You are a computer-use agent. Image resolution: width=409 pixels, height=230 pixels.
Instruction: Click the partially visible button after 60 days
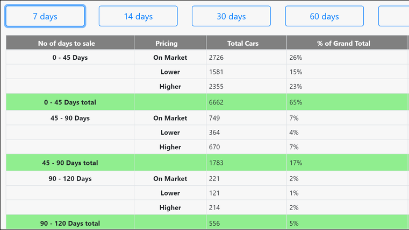[x=394, y=16]
